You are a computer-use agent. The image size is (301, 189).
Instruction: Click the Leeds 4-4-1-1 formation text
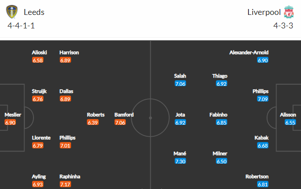coord(21,26)
